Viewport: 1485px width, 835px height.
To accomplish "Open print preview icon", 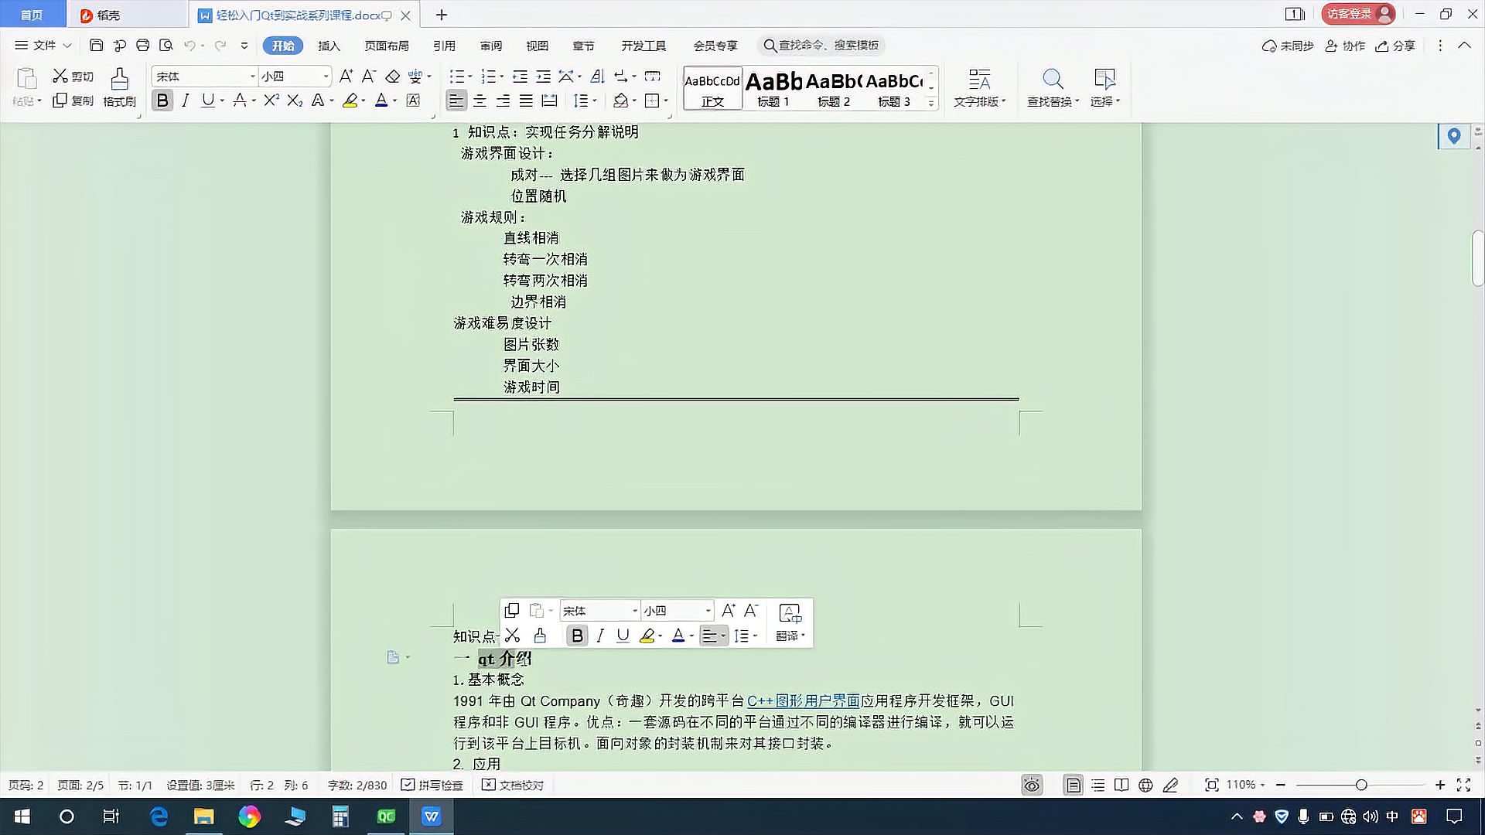I will click(x=166, y=46).
